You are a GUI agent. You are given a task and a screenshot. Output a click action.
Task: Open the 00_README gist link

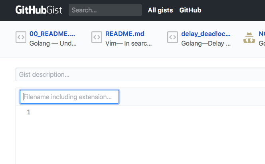click(52, 34)
